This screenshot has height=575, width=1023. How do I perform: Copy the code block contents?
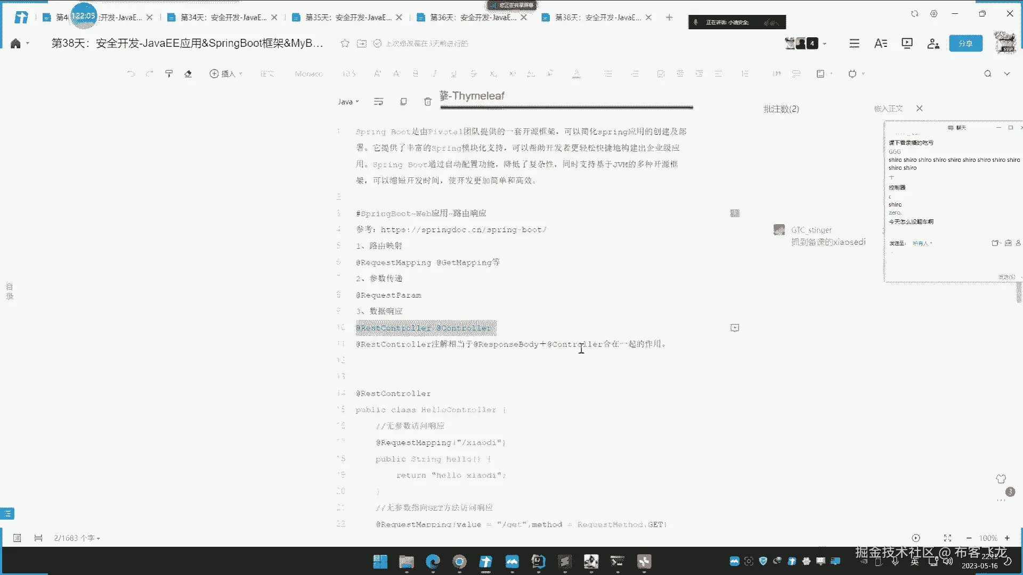coord(403,102)
